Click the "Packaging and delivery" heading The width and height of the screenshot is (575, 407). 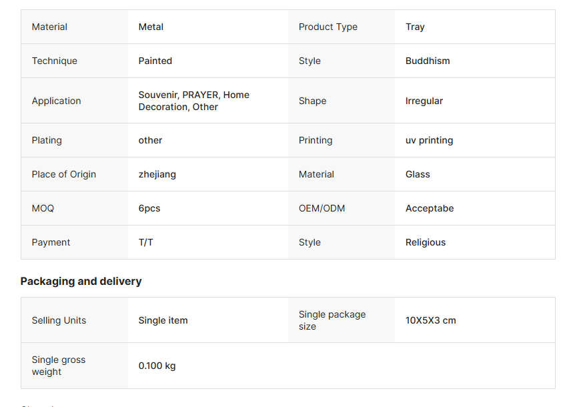tap(81, 282)
